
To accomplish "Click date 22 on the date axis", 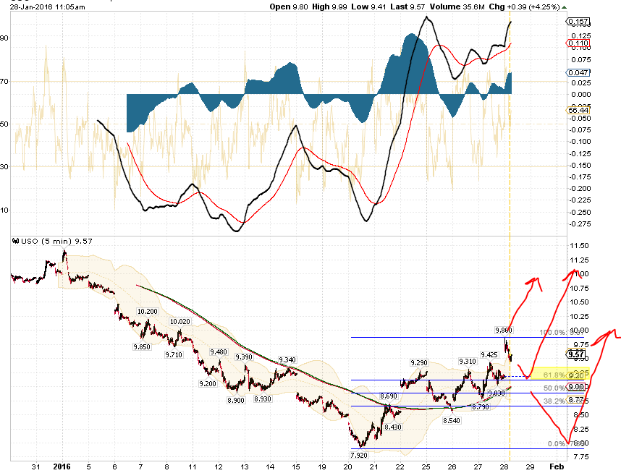I will (x=400, y=466).
